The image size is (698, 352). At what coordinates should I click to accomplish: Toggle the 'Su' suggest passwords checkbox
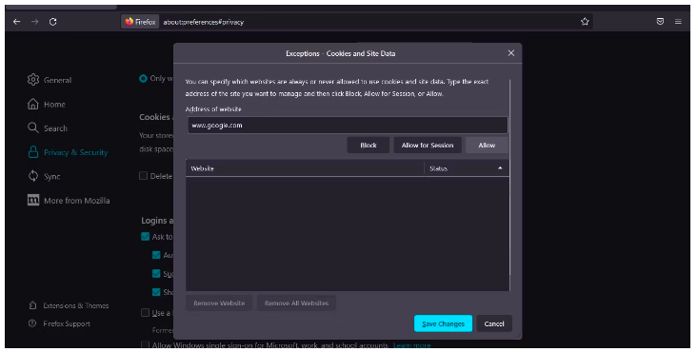tap(156, 273)
